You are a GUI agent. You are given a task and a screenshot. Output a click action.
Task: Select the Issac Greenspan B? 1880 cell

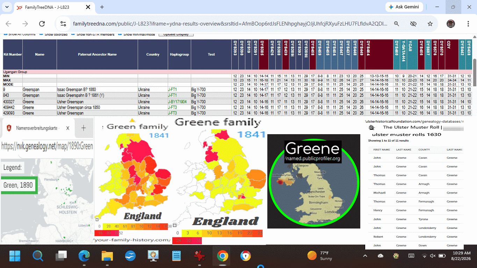coord(97,90)
